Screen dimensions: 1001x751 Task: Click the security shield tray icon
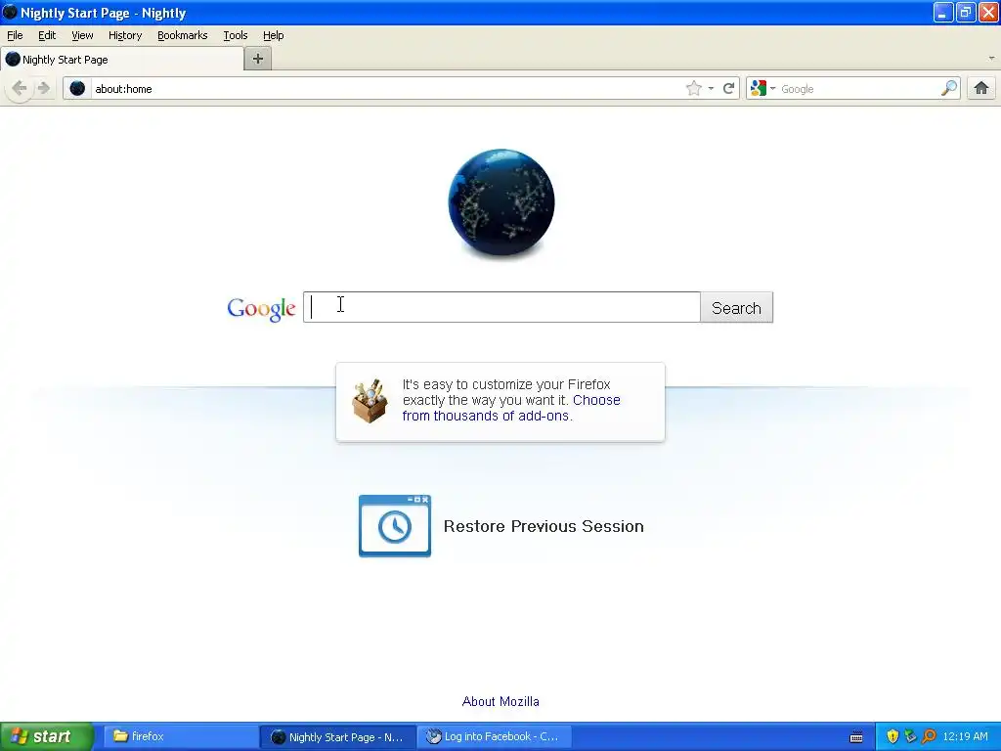pyautogui.click(x=892, y=736)
